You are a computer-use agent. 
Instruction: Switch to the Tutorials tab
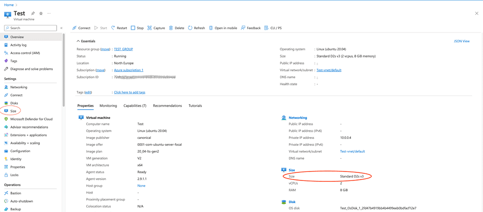[195, 106]
